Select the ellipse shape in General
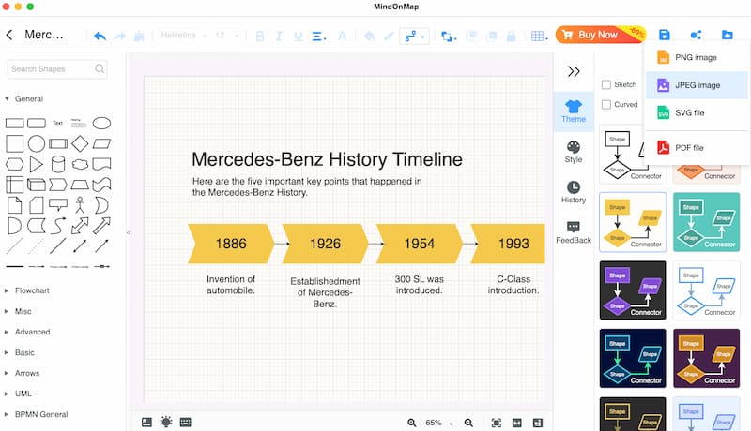The width and height of the screenshot is (751, 431). point(101,124)
